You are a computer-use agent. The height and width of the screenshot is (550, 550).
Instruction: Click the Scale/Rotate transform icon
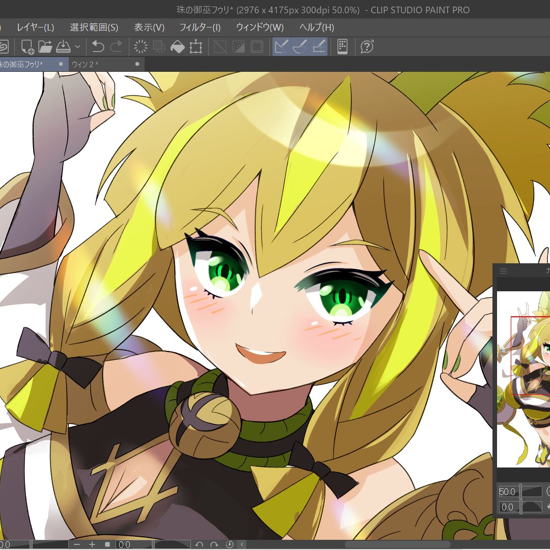[196, 47]
